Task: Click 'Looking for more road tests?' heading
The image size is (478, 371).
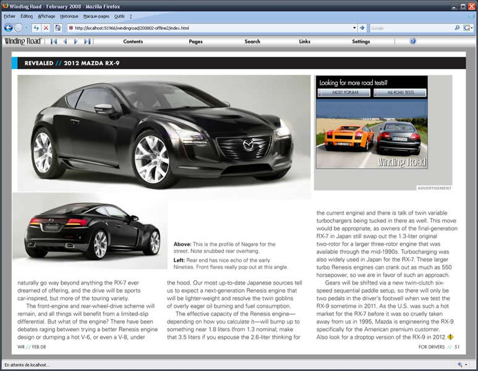Action: (353, 83)
